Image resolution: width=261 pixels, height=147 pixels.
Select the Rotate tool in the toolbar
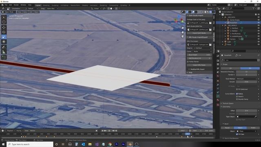(4, 32)
